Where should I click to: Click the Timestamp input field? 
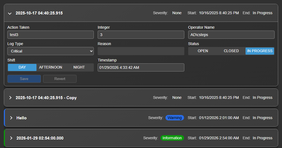coord(141,67)
